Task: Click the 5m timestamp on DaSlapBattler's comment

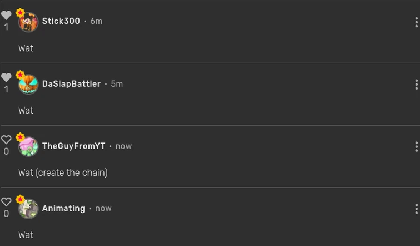Action: 117,83
